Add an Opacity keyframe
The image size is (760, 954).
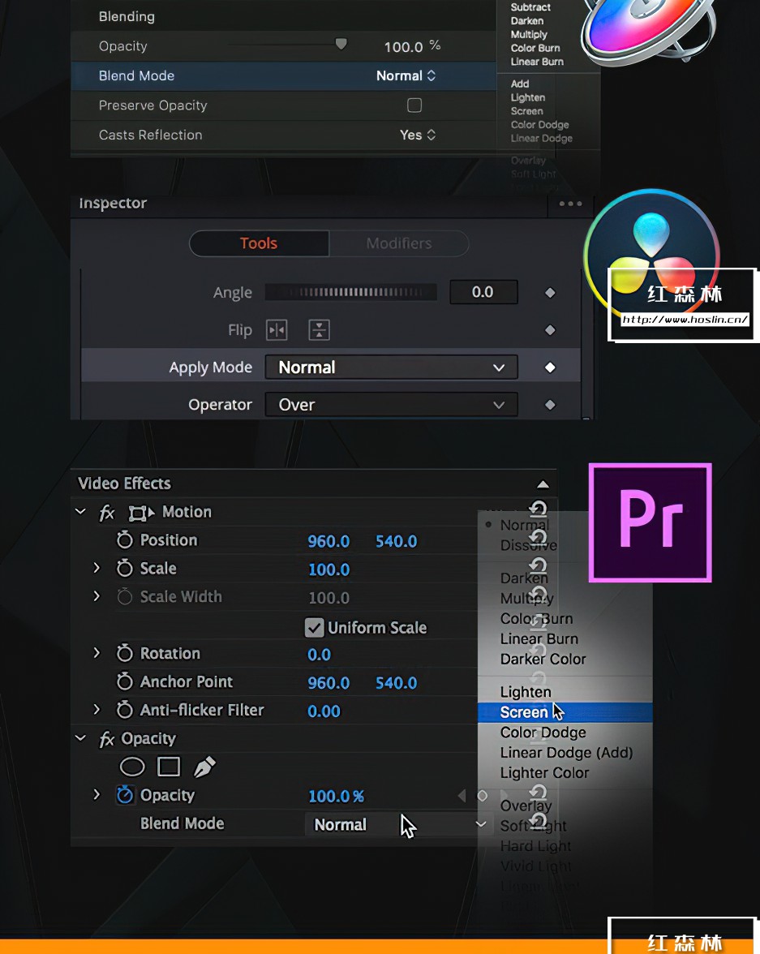coord(482,795)
